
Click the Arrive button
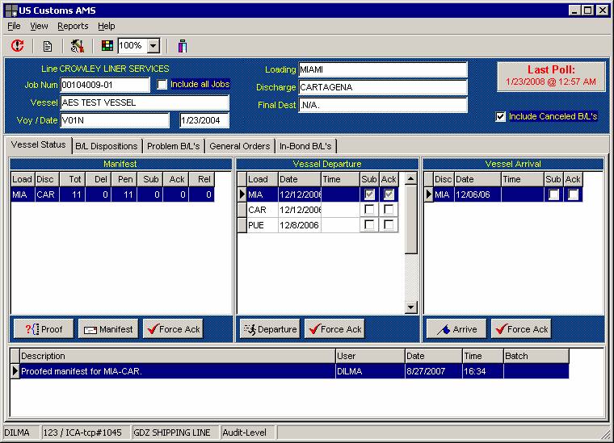(456, 329)
